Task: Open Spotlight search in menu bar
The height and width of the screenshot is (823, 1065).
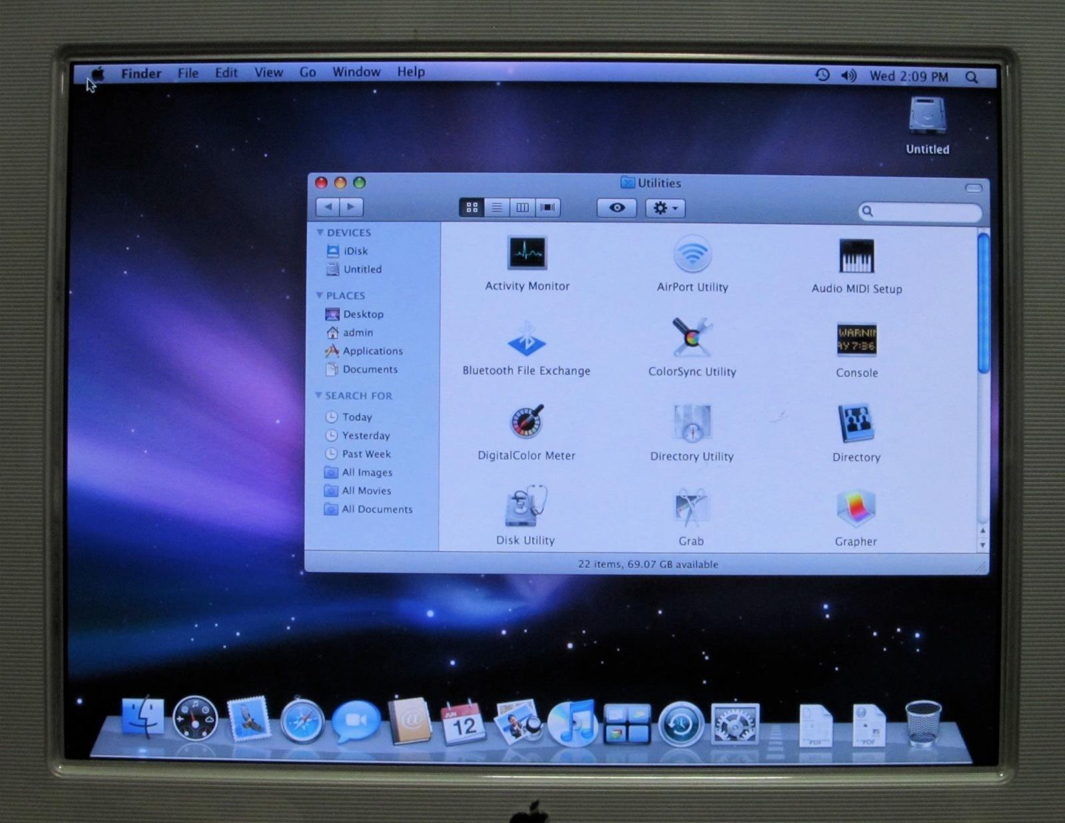Action: pyautogui.click(x=972, y=77)
